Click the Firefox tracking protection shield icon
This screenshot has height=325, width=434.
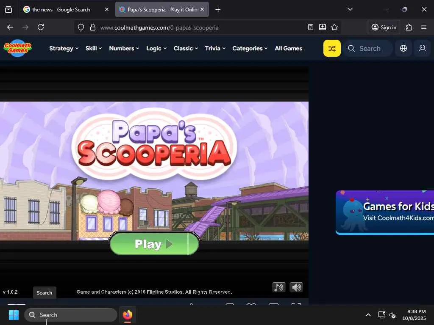pos(81,27)
